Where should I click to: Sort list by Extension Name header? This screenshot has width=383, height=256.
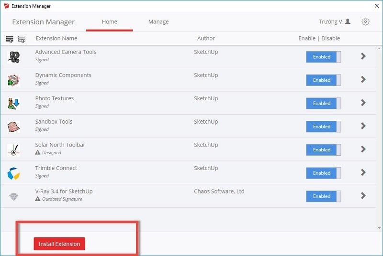56,38
